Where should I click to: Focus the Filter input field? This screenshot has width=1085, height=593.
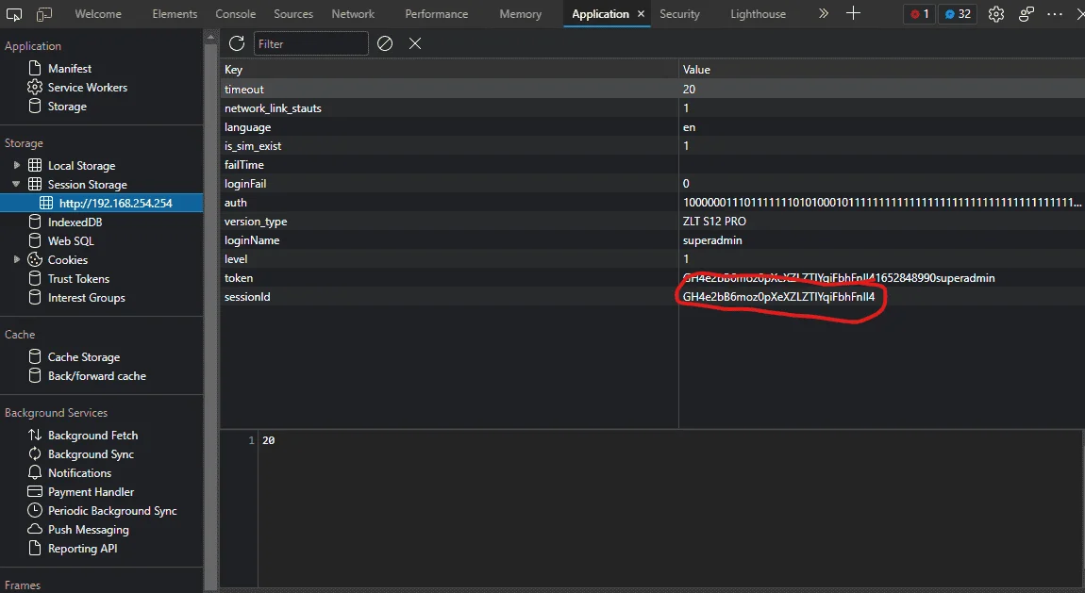310,43
